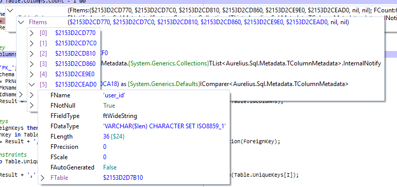Click the False value of FAutoGenerated
The image size is (397, 187).
(x=110, y=167)
